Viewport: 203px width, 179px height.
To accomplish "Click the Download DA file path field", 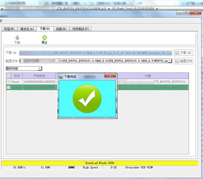I will tap(96, 53).
